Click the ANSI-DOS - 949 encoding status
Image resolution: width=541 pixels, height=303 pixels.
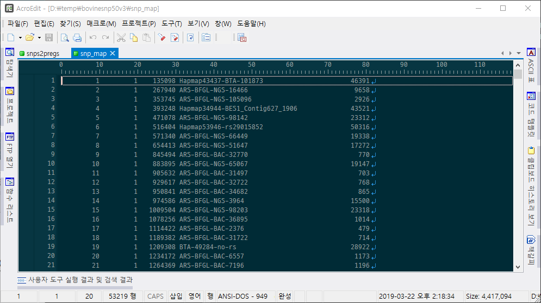pos(242,296)
